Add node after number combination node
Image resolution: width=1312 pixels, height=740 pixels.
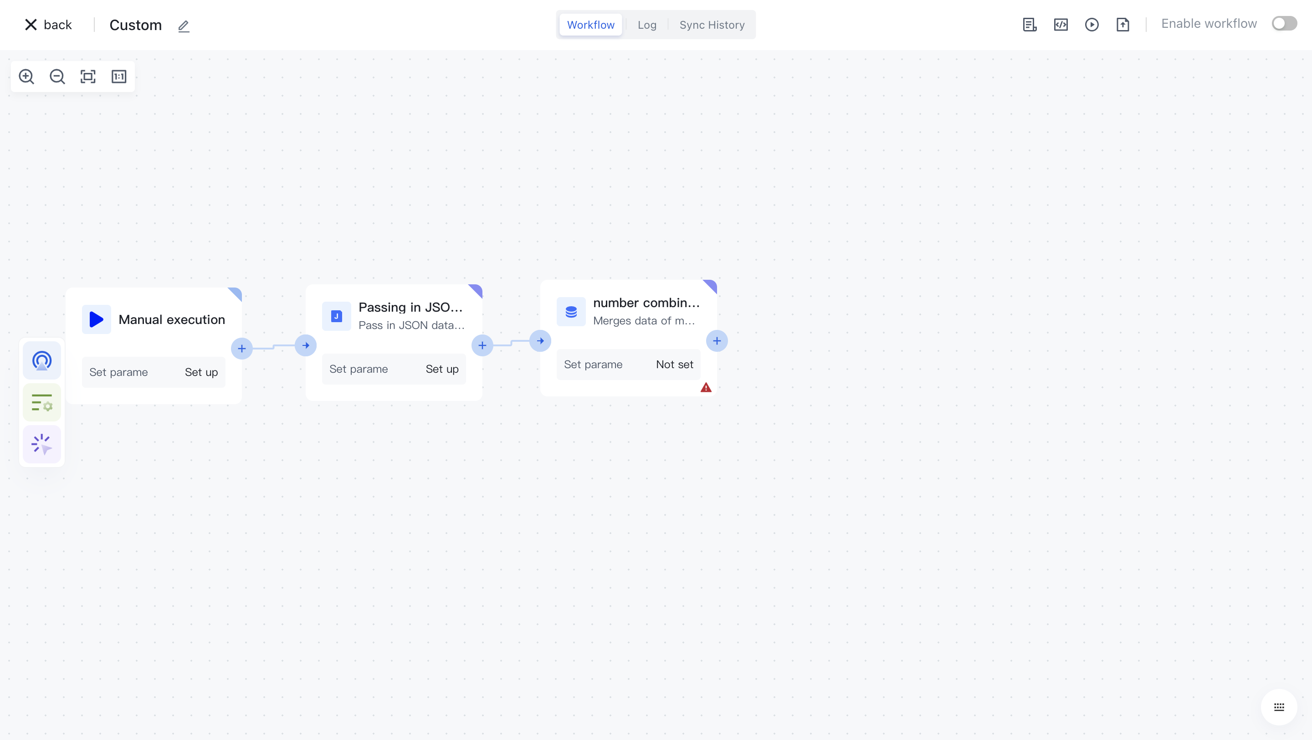coord(717,341)
